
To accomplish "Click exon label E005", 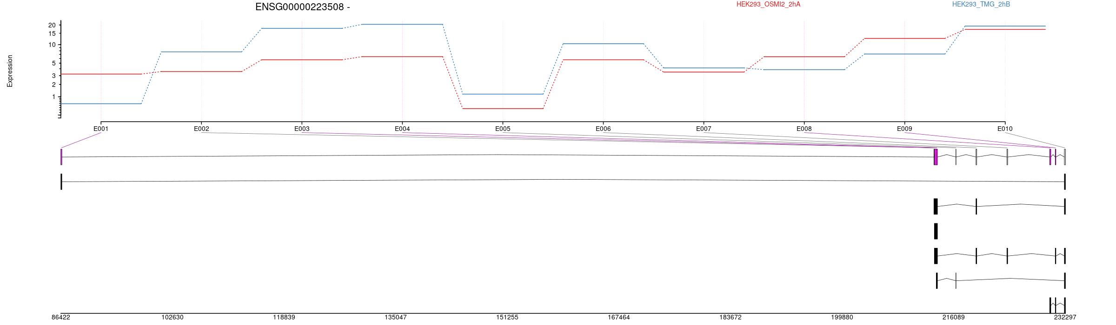I will pyautogui.click(x=503, y=129).
